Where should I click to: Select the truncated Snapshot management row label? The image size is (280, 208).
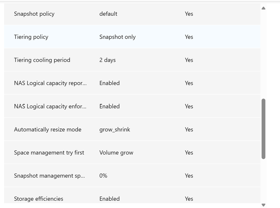[x=49, y=176]
